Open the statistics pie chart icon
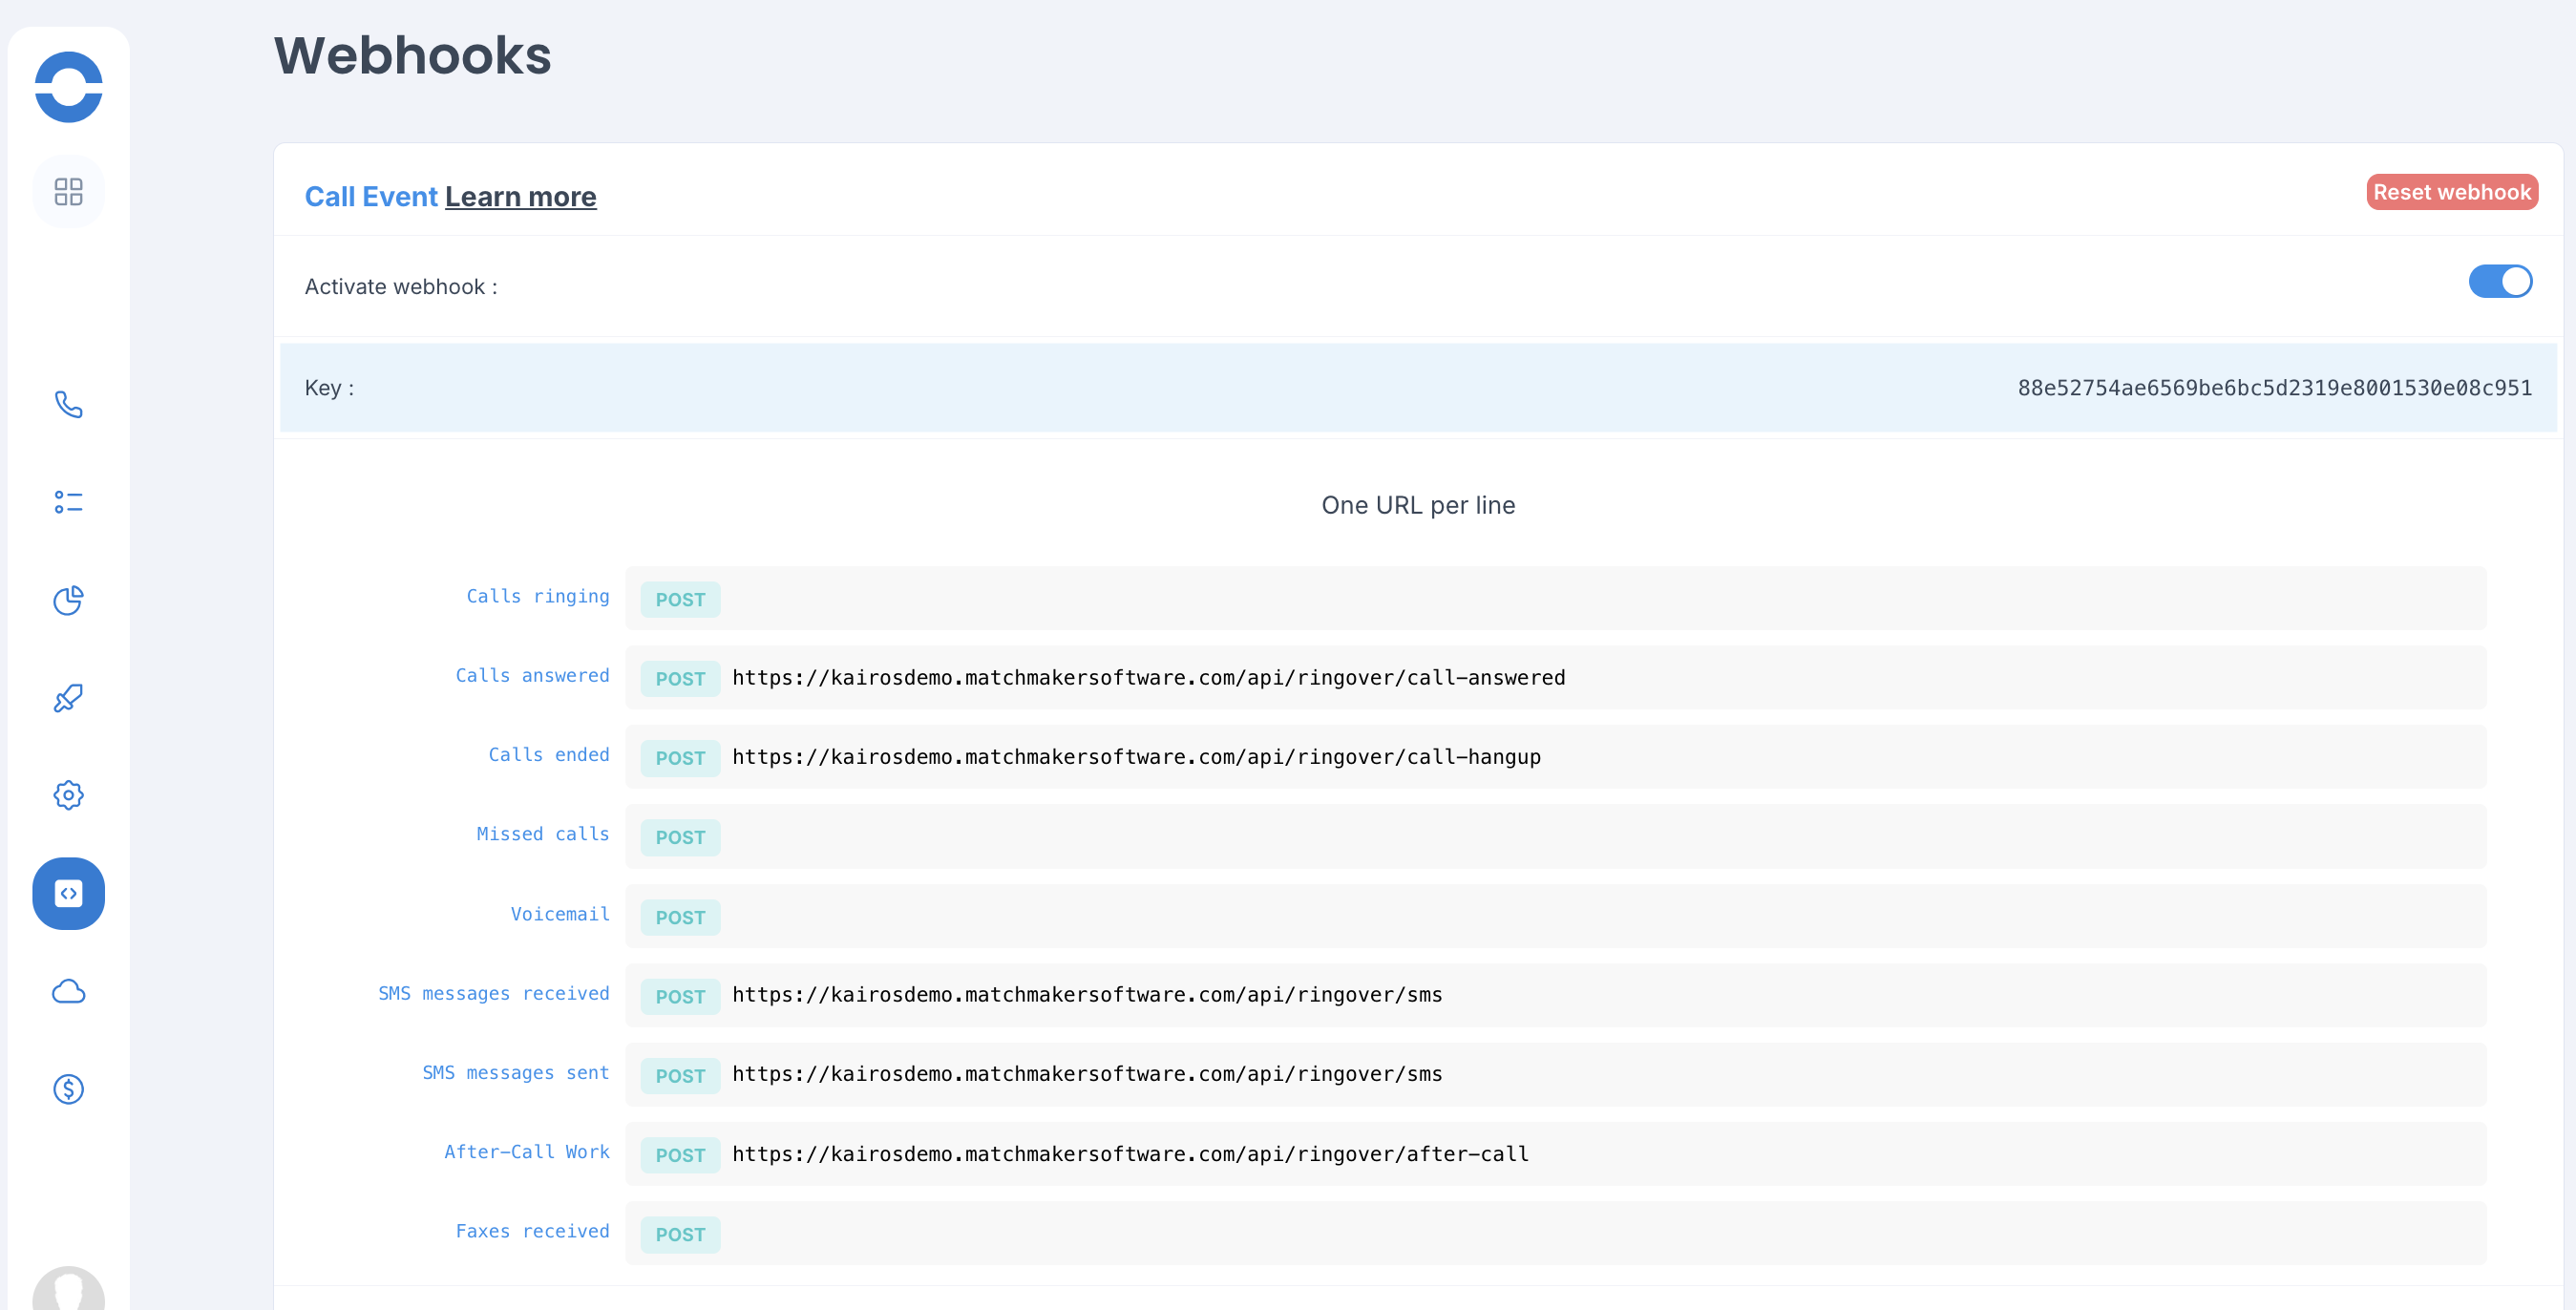2576x1310 pixels. pos(68,600)
